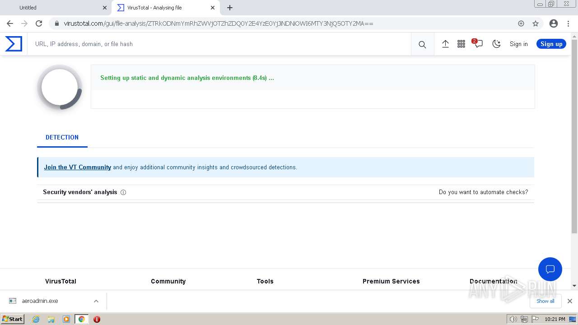Open the upload file icon
The width and height of the screenshot is (578, 325).
coord(445,44)
